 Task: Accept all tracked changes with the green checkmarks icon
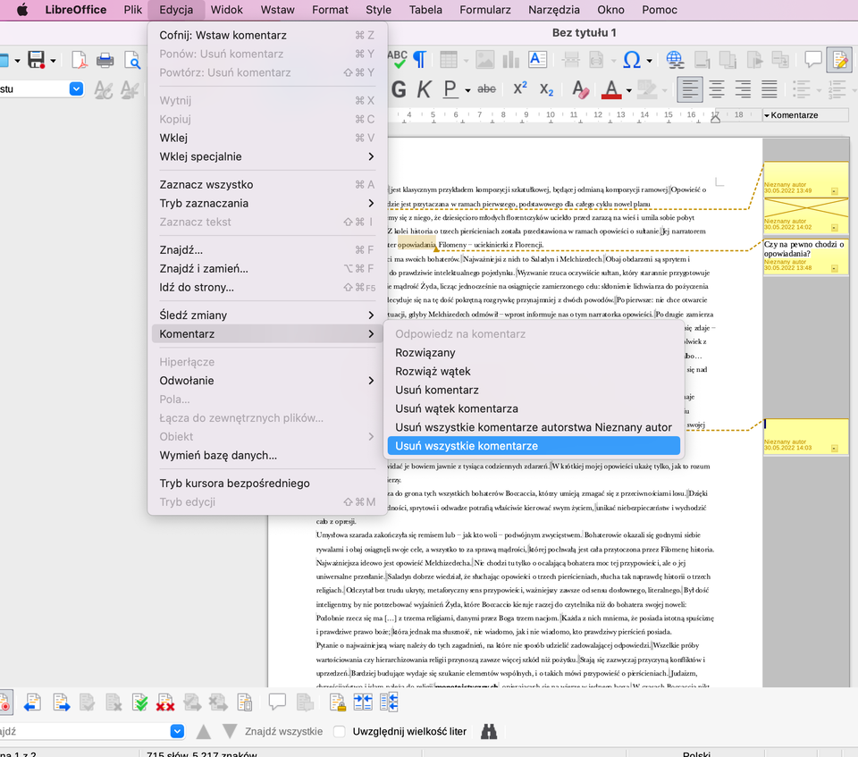click(140, 703)
